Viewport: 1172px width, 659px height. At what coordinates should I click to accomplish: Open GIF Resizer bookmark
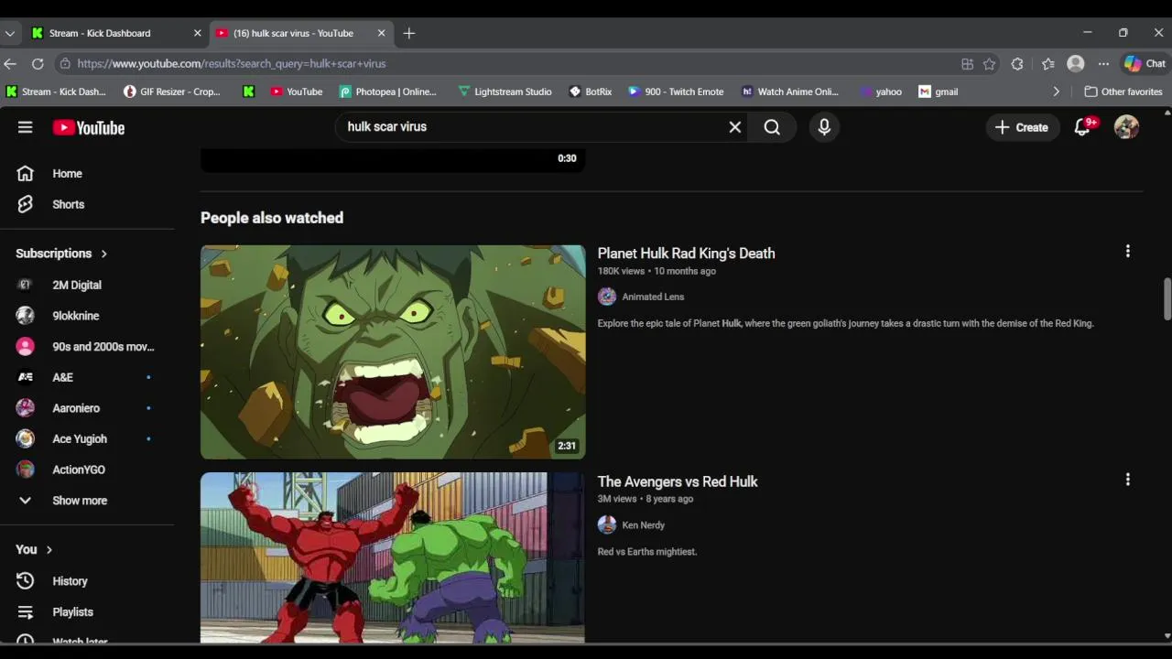tap(172, 92)
